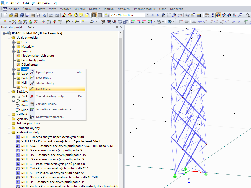Click the navigator vertical scrollbar
The image size is (251, 188).
120,96
